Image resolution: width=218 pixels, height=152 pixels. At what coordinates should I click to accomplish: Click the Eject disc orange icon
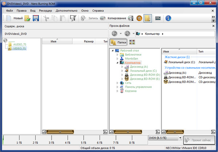(140, 18)
